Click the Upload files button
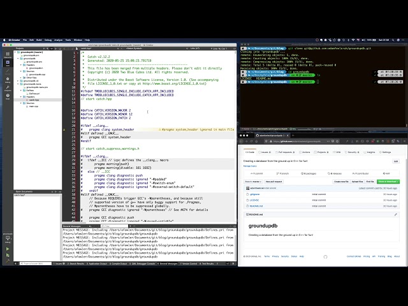 click(x=357, y=182)
